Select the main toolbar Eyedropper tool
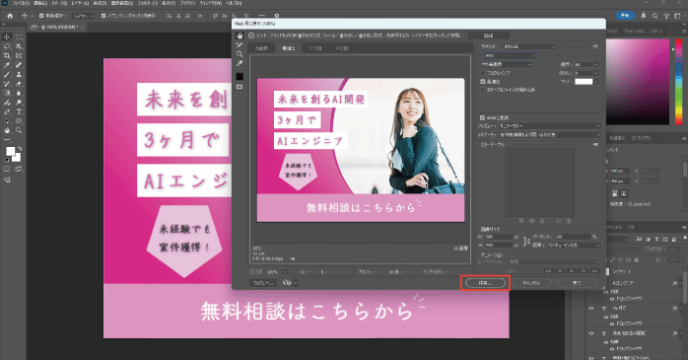688x360 pixels. [7, 65]
